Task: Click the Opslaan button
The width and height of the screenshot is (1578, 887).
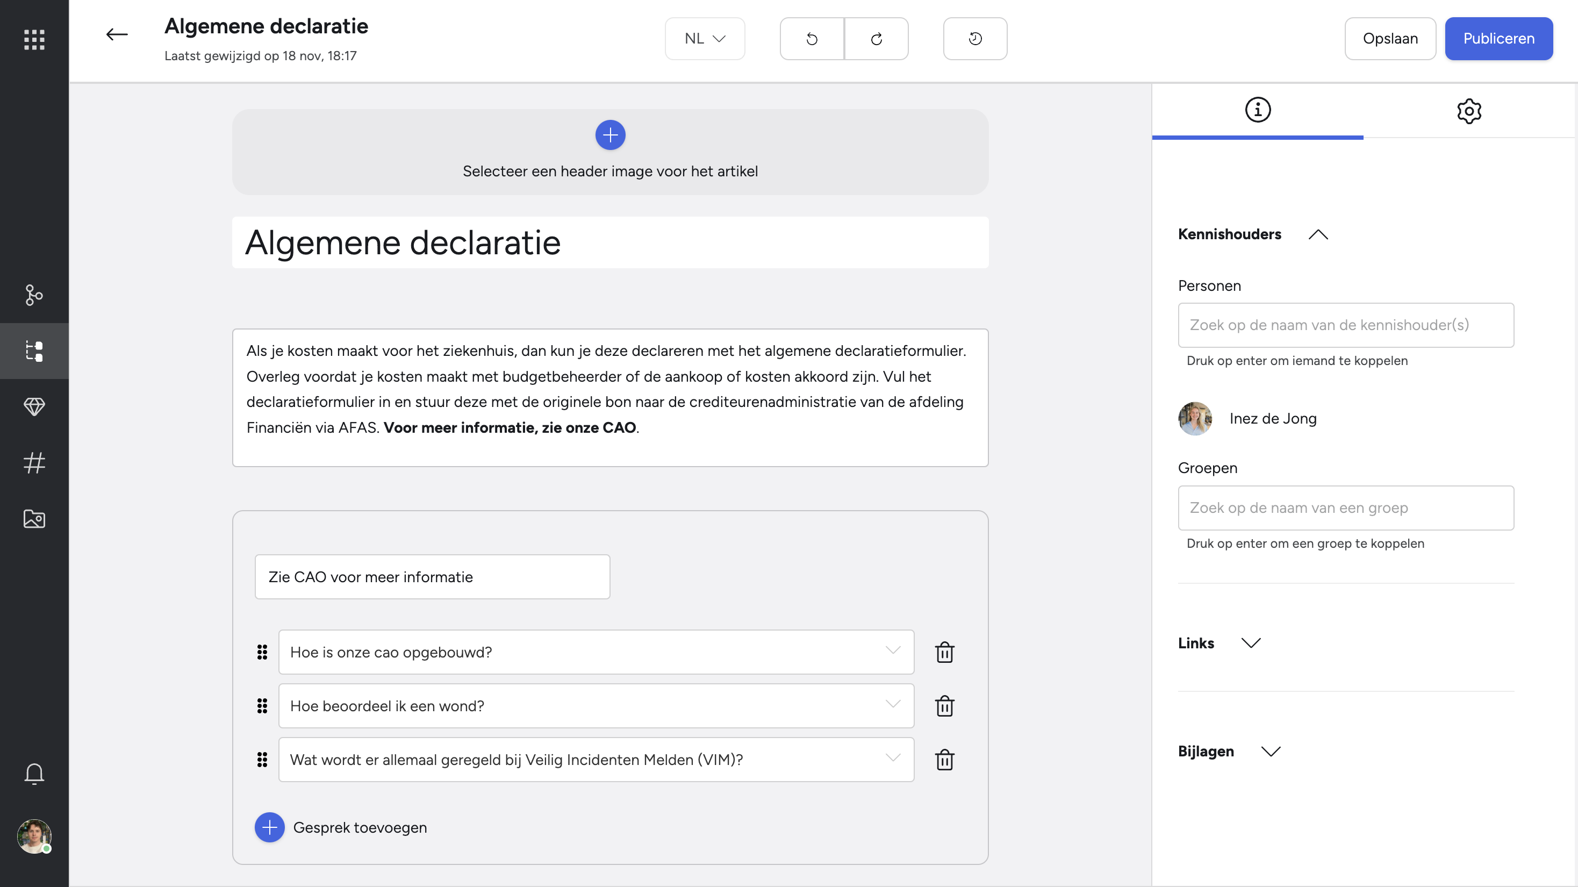Action: (x=1390, y=39)
